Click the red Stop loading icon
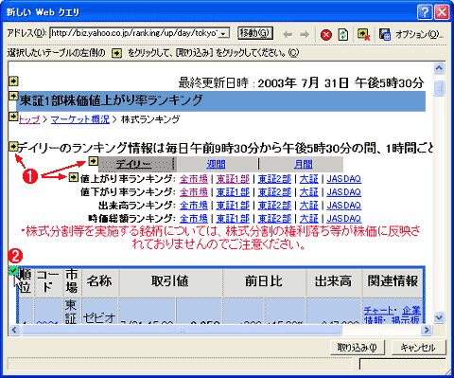 tap(326, 34)
